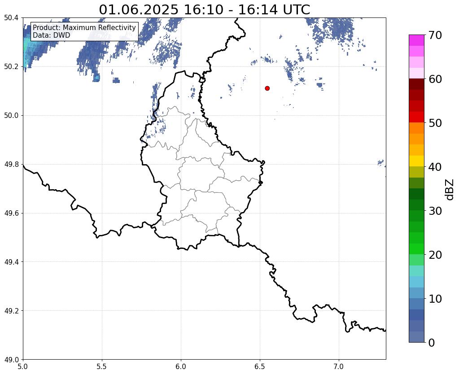The width and height of the screenshot is (459, 374).
Task: Click the y-axis latitude label 49.6
Action: point(11,213)
